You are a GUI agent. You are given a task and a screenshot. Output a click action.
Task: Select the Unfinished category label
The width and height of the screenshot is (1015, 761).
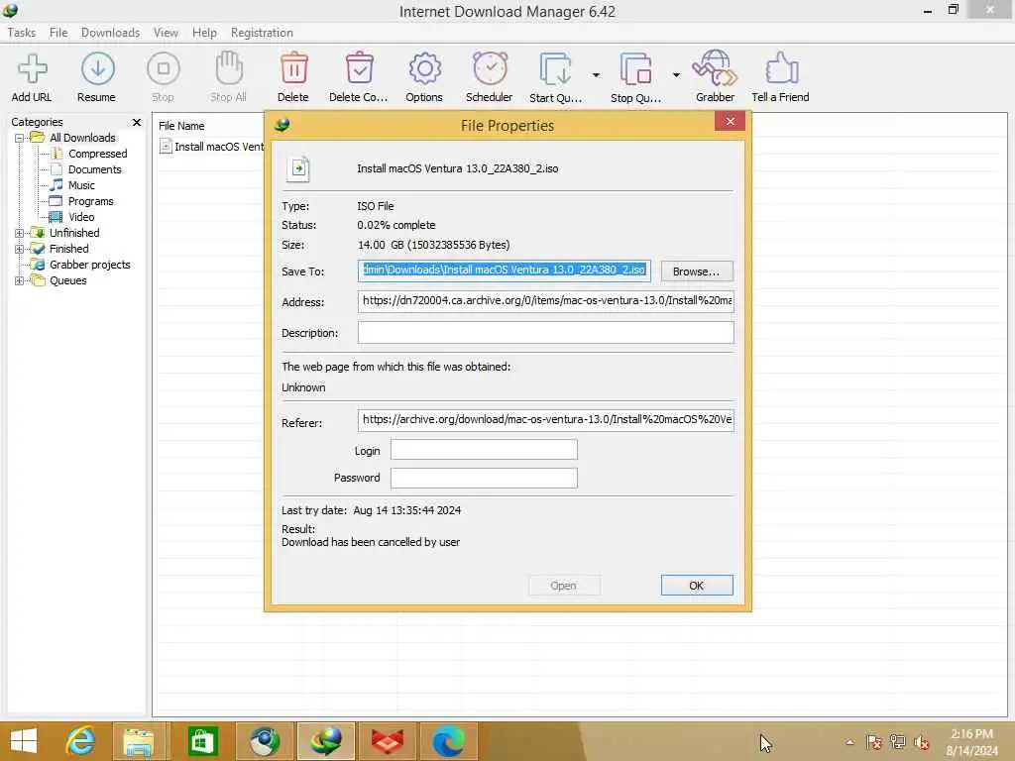coord(74,233)
